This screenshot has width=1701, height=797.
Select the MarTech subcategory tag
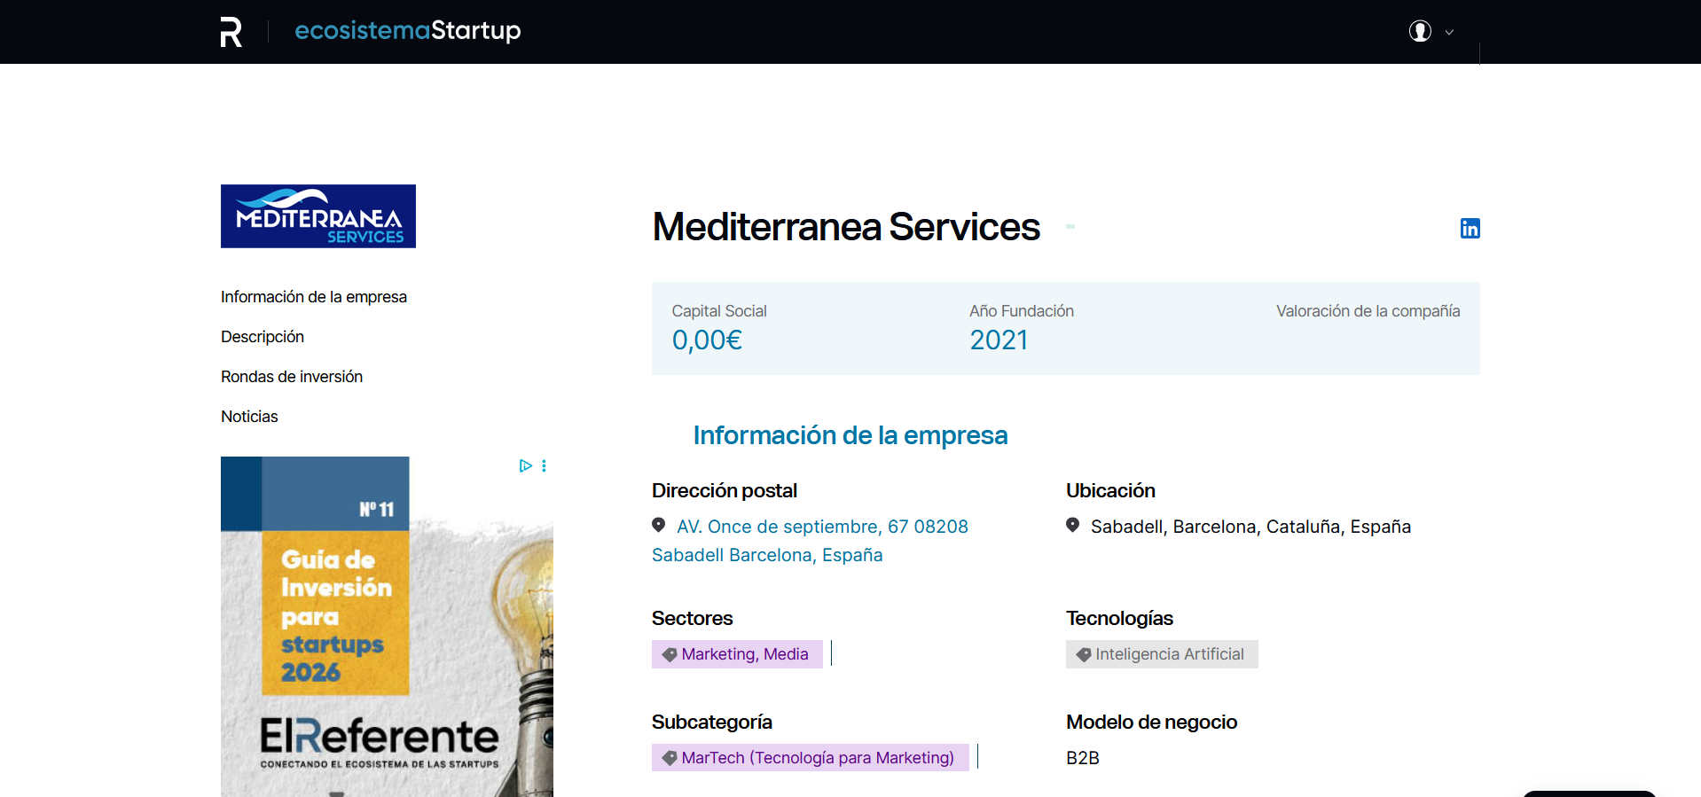tap(811, 758)
